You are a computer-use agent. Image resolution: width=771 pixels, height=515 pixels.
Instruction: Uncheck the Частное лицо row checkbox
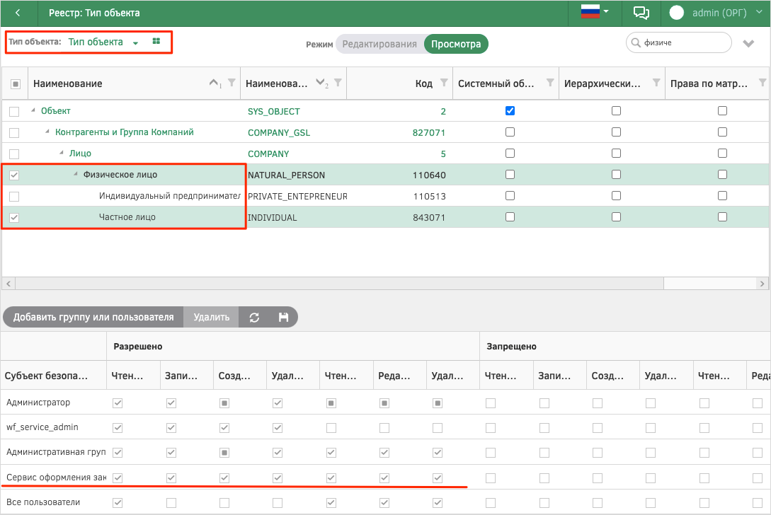(x=14, y=218)
